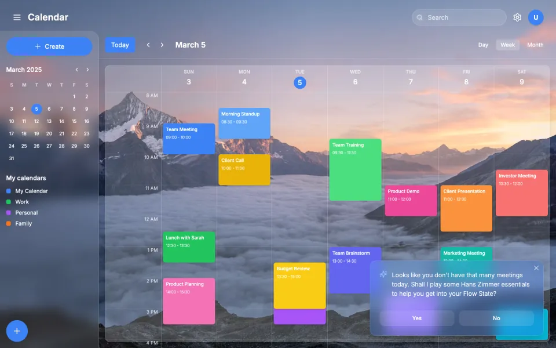
Task: Click the Work calendar label
Action: click(x=22, y=202)
